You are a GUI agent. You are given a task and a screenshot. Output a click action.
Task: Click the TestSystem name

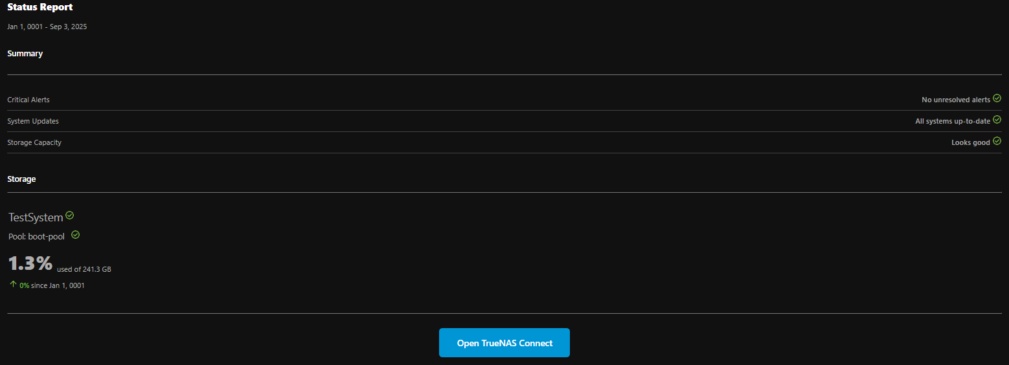pos(36,217)
